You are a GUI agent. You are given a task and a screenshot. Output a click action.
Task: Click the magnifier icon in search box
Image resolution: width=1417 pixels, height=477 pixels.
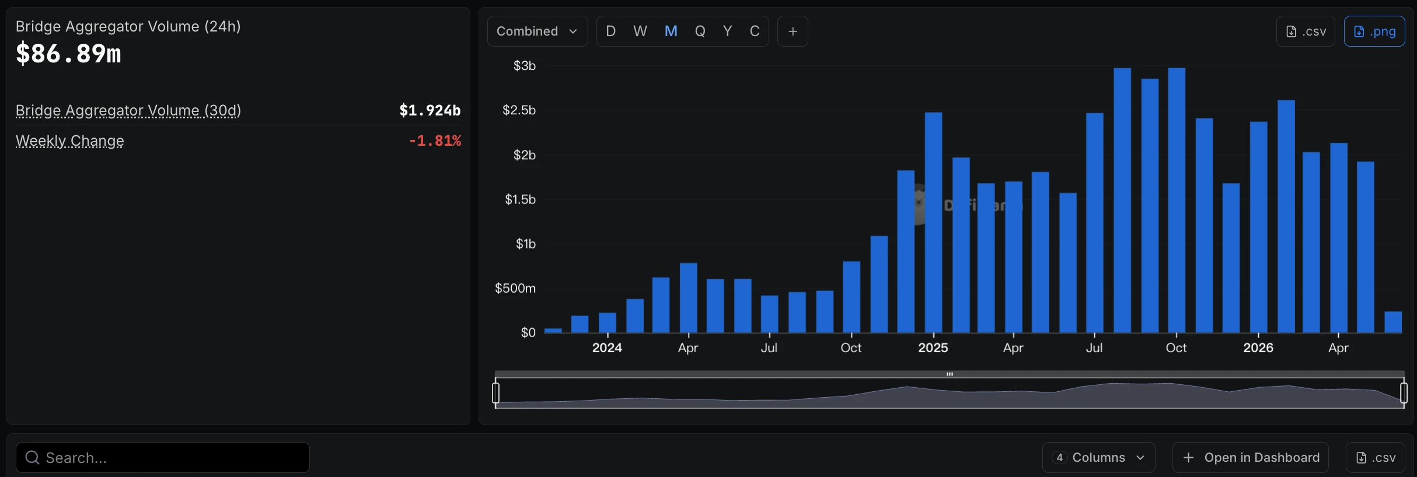[32, 458]
